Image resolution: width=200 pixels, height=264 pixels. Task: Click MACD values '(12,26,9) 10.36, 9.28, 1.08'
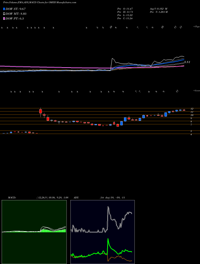(52, 198)
